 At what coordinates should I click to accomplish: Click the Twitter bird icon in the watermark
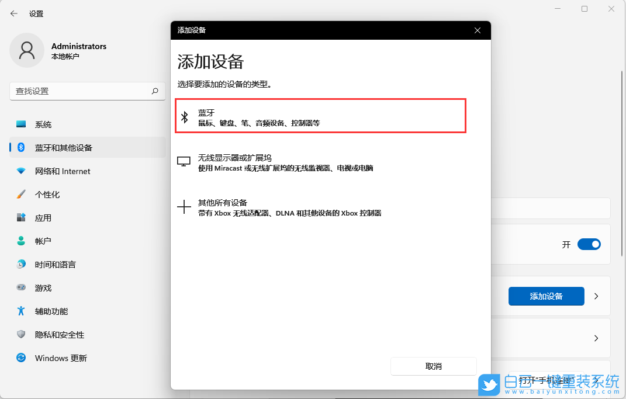pos(489,386)
